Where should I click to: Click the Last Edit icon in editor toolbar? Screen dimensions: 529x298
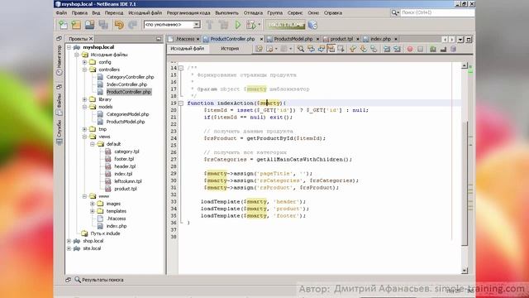(x=259, y=49)
